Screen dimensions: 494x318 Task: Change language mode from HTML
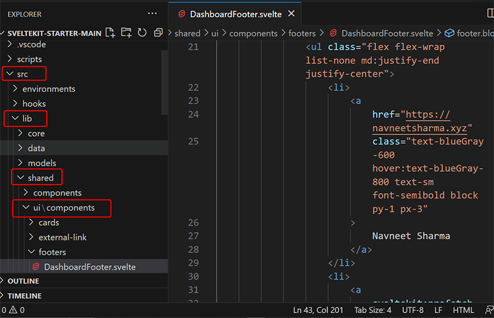[x=463, y=310]
